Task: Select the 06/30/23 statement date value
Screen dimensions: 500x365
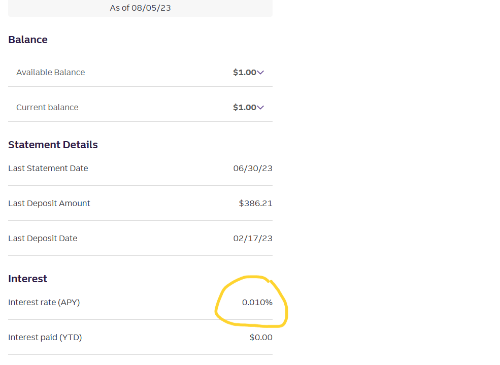Action: pyautogui.click(x=253, y=169)
